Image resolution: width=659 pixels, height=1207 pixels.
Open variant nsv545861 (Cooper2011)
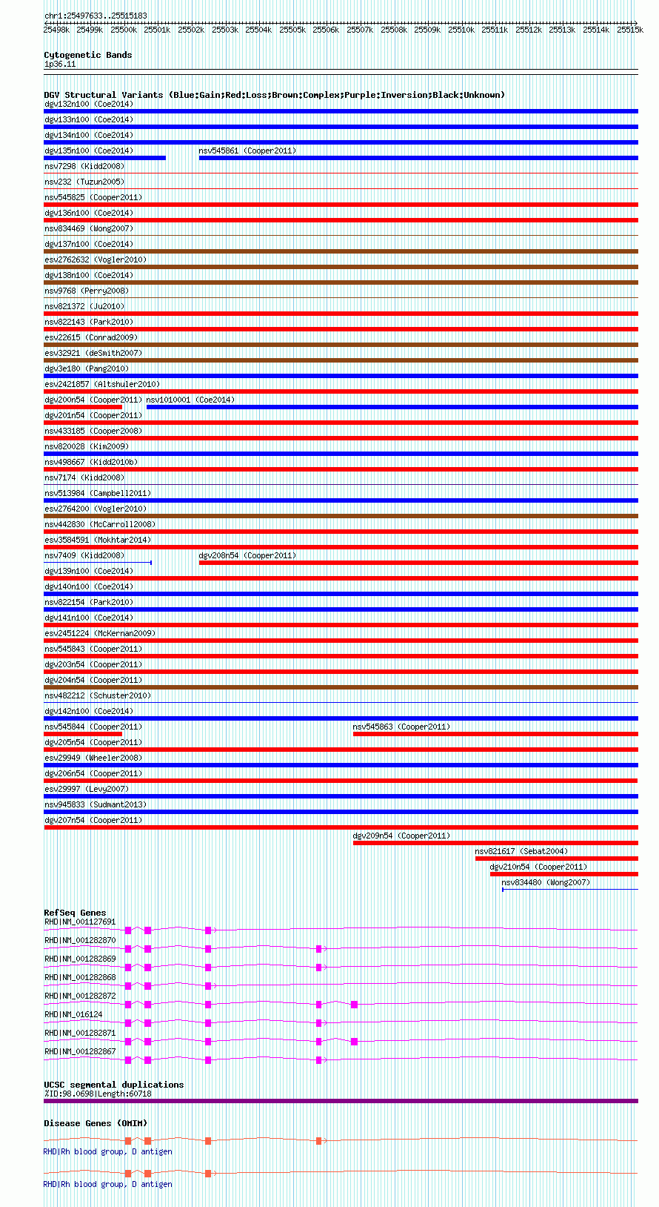[247, 151]
